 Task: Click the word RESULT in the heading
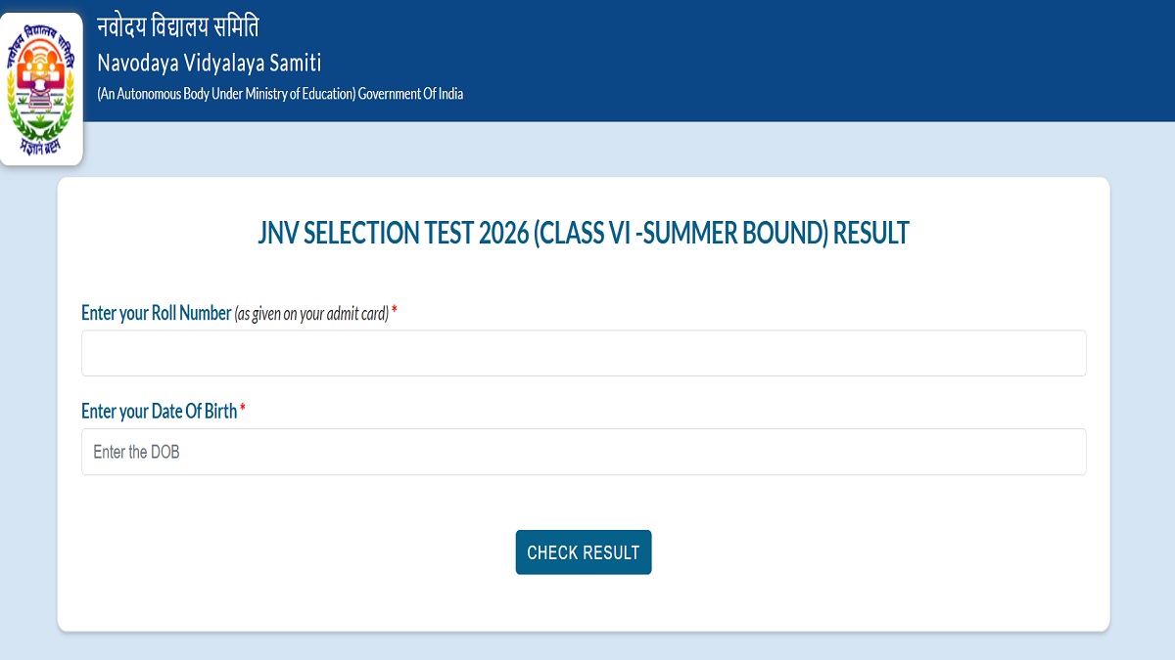pyautogui.click(x=871, y=233)
